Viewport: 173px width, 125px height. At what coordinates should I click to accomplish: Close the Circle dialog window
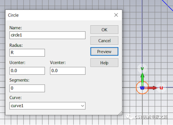tap(116, 15)
